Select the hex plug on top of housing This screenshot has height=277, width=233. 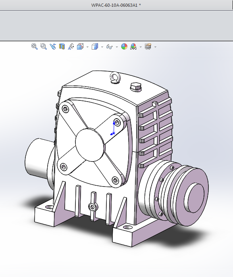click(x=136, y=87)
